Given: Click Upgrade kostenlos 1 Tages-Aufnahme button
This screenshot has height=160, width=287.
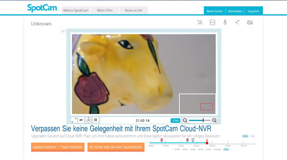Looking at the screenshot, I should click(58, 147).
